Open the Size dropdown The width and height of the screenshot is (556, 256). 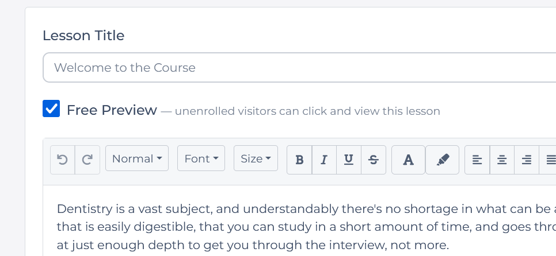click(x=256, y=159)
